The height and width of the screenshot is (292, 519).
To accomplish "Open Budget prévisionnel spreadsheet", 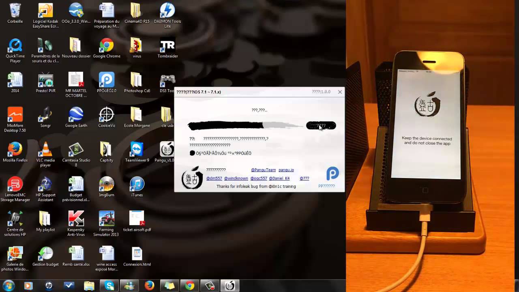I will point(76,189).
